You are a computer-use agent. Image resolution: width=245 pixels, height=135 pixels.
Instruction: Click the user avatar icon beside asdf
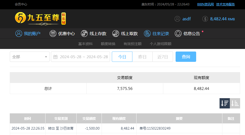177,19
